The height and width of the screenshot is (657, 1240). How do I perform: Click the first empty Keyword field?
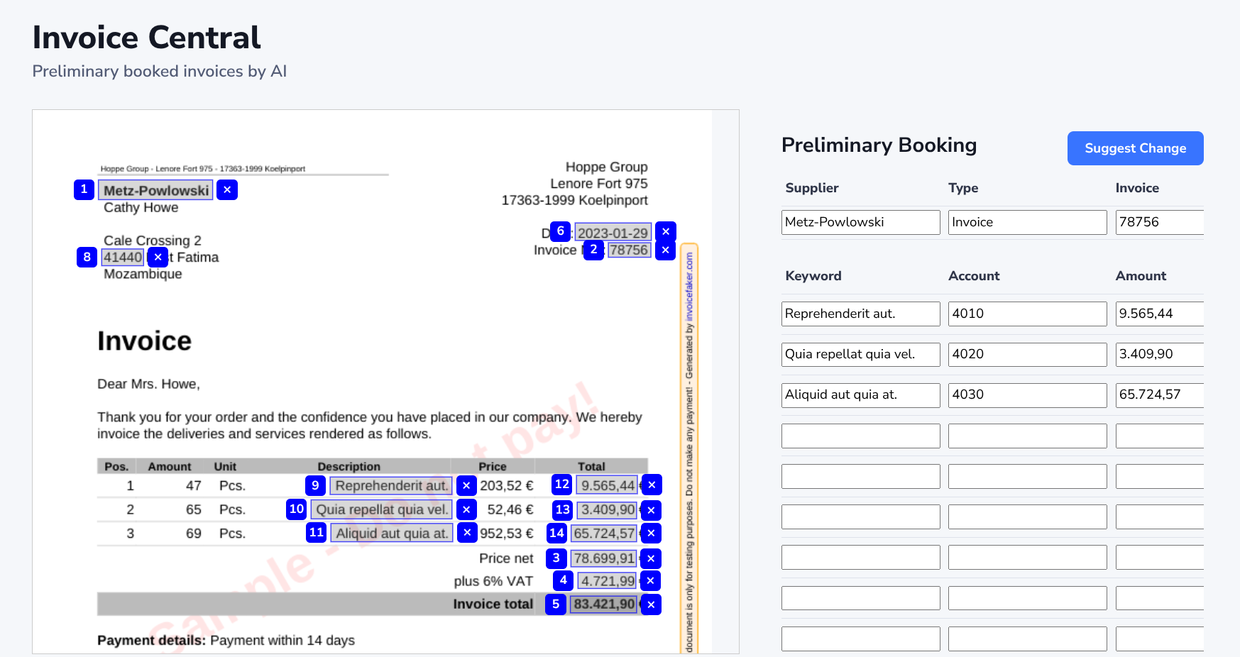click(x=860, y=436)
